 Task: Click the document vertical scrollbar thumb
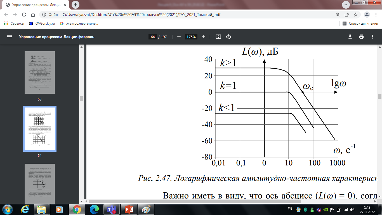point(379,97)
